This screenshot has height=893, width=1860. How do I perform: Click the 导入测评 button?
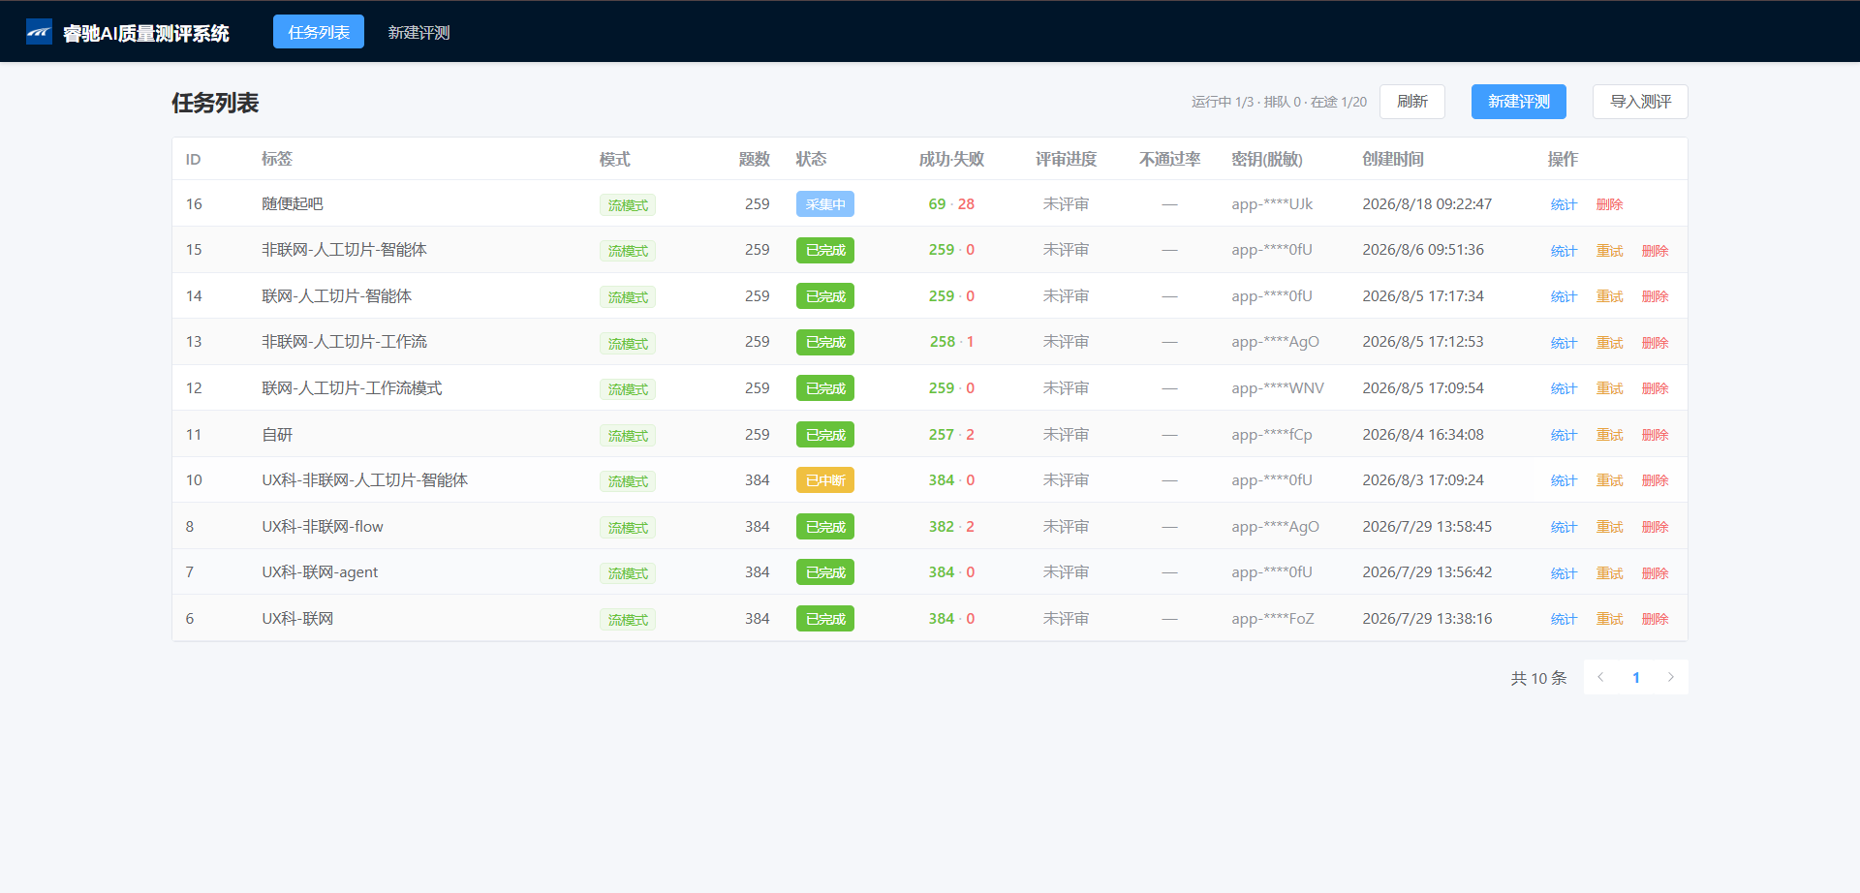coord(1640,102)
